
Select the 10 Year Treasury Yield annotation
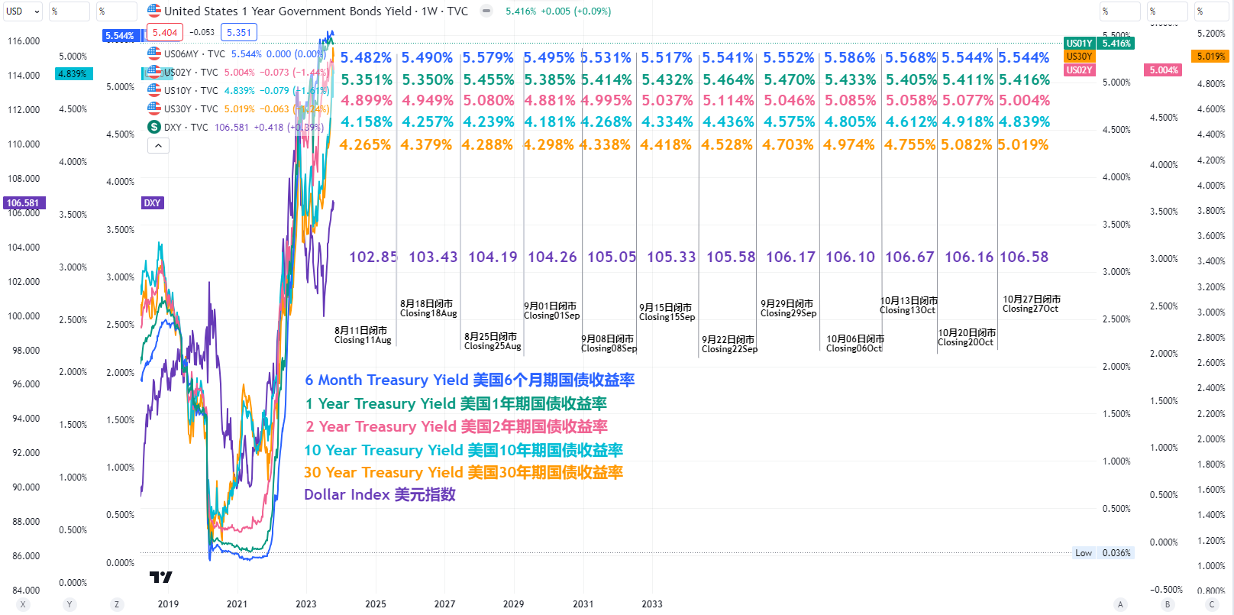[x=464, y=450]
